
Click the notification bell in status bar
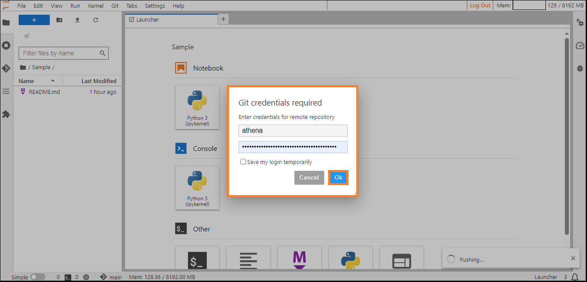point(575,277)
